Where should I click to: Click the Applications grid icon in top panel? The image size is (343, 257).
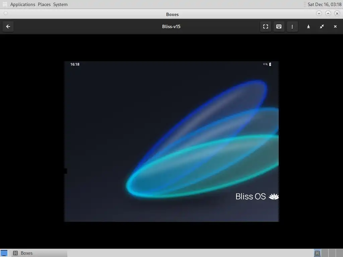pos(5,4)
